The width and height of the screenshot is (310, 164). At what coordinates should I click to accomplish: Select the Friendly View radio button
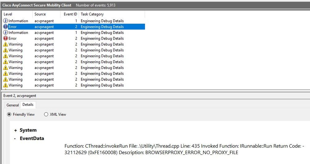coord(9,114)
